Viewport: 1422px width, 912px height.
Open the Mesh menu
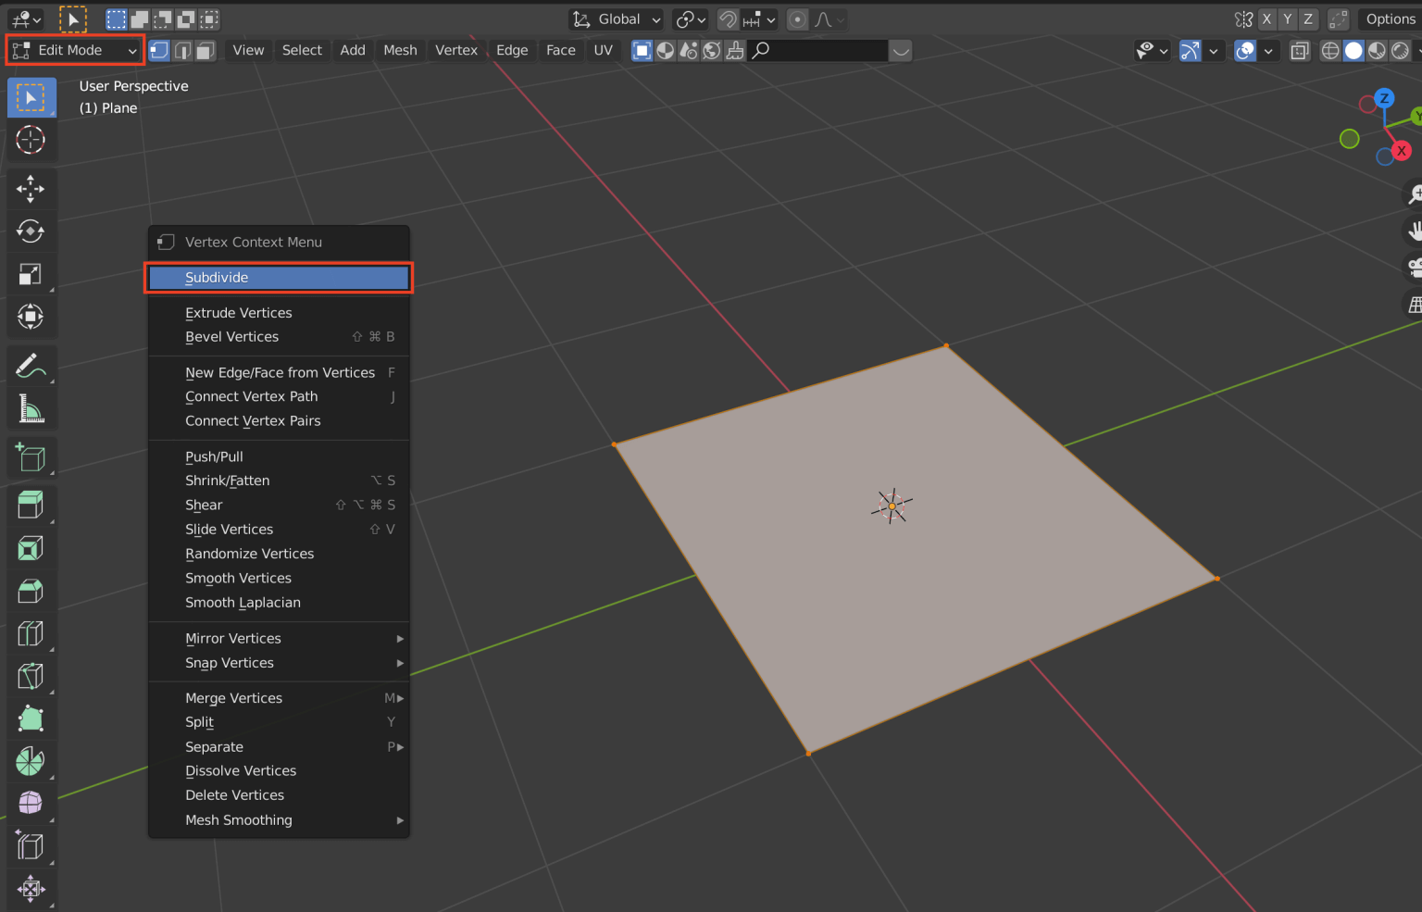(400, 50)
